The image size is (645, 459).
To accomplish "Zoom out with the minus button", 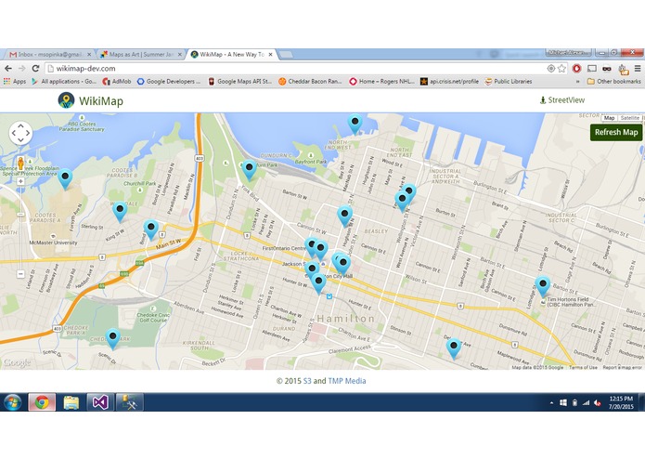I will pos(20,273).
